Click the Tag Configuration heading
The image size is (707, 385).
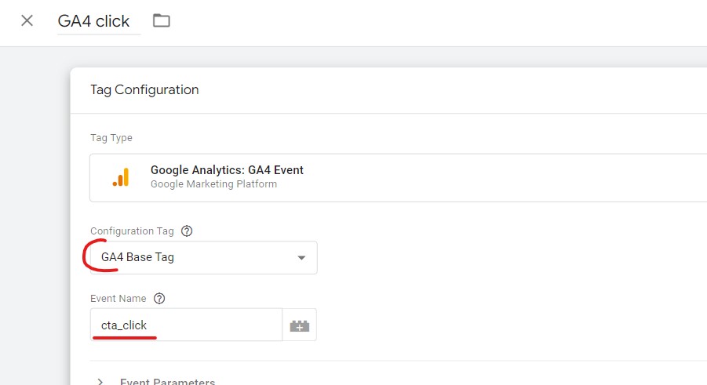pyautogui.click(x=144, y=89)
